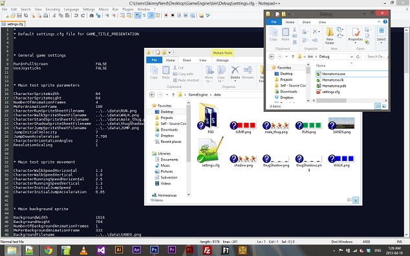Click Up arrow in data window address bar
Screen dimensions: 410x256
click(173, 94)
